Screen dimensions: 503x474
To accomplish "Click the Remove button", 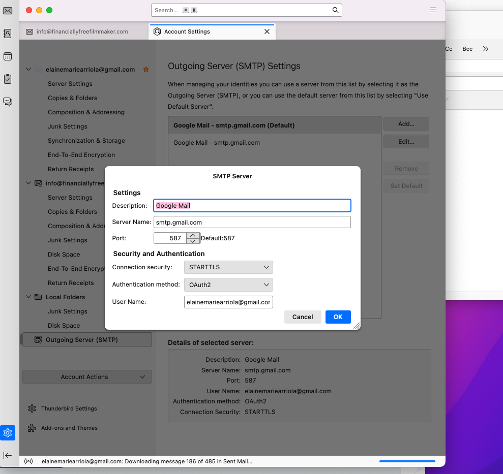I will (406, 168).
